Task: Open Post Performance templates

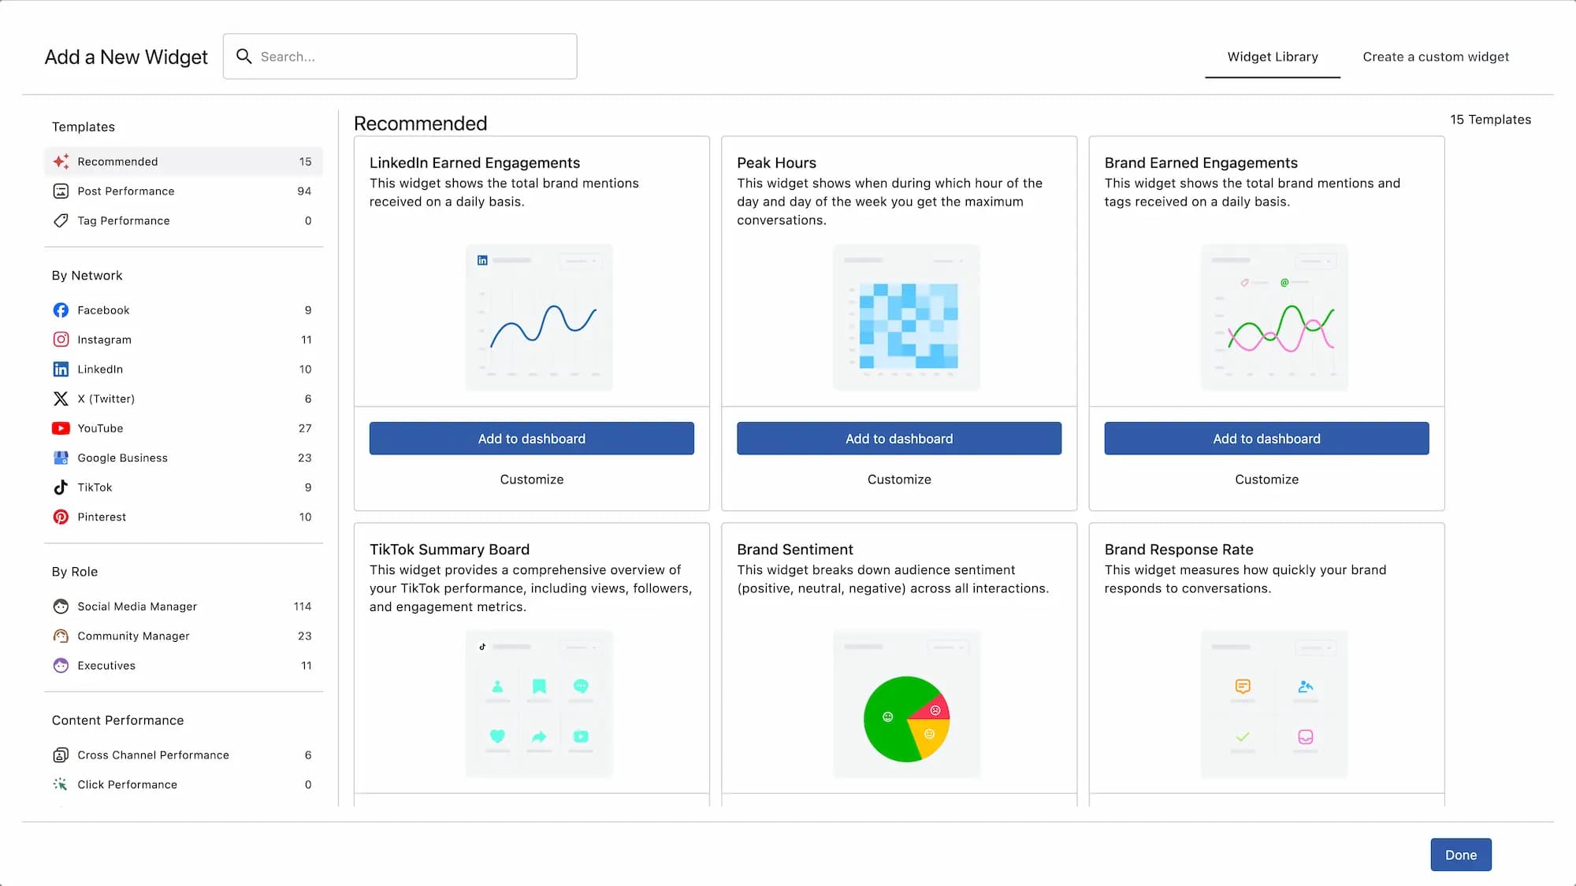Action: pos(126,191)
